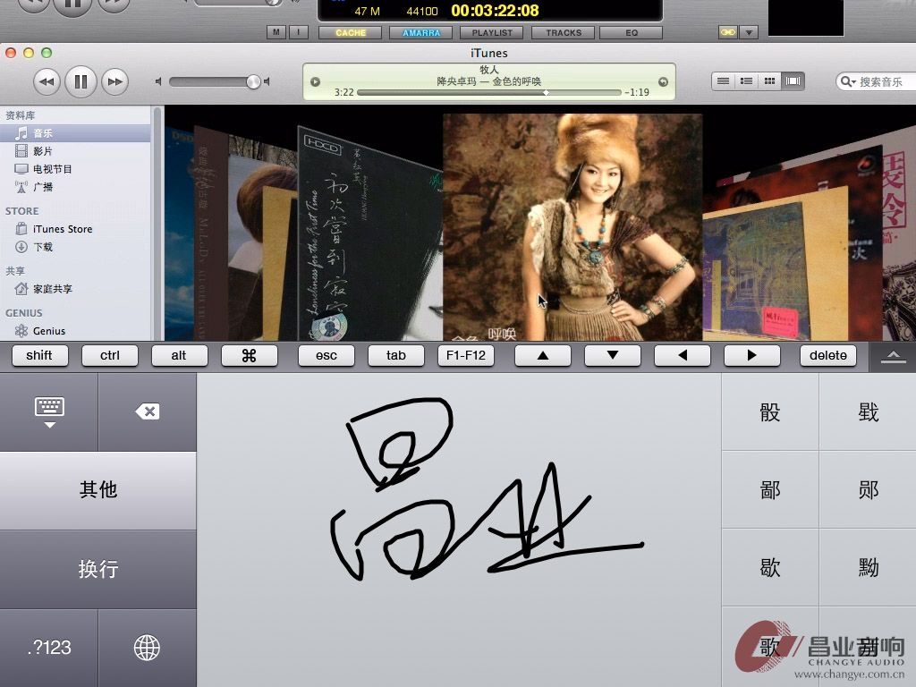The height and width of the screenshot is (687, 916).
Task: Switch to grid view
Action: 770,81
